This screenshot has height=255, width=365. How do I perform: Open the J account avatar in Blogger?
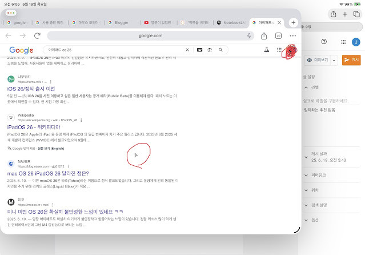tap(356, 42)
